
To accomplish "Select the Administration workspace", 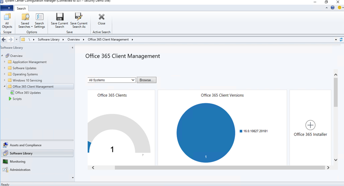I will (37, 170).
